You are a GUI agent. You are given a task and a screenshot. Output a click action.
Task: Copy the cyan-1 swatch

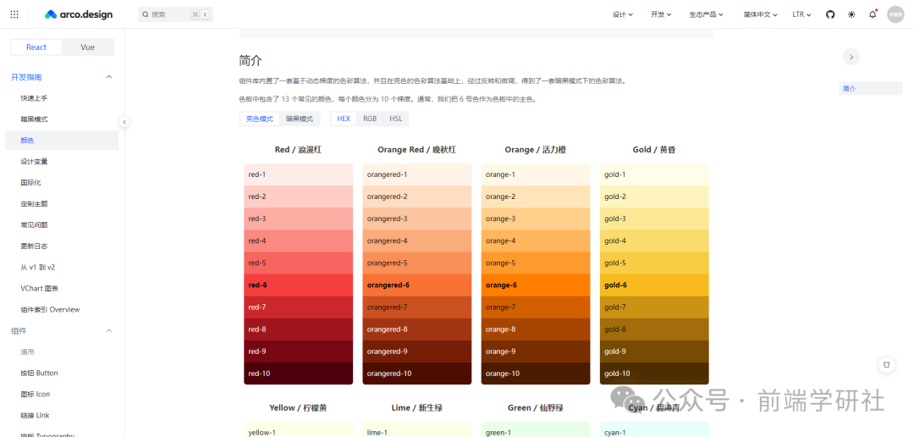tap(654, 429)
